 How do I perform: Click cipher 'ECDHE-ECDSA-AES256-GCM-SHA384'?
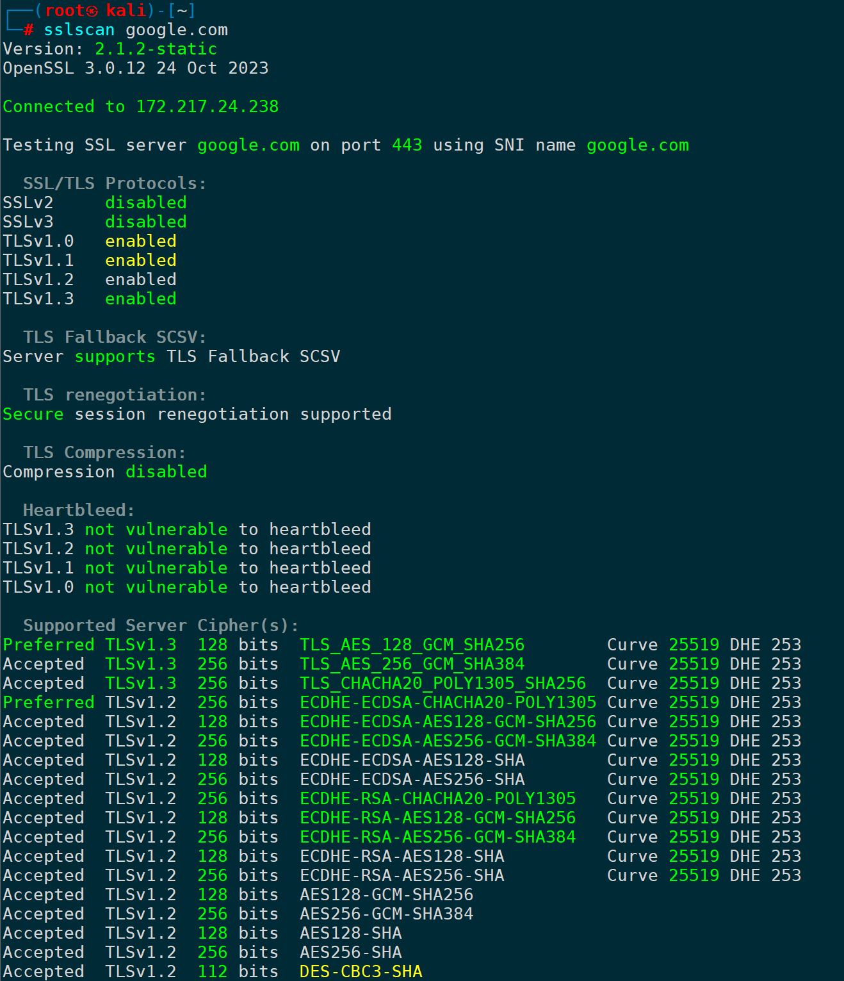(448, 741)
